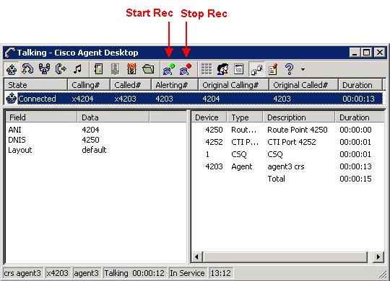390x281 pixels.
Task: Select the agent3 crs activity row
Action: 288,166
